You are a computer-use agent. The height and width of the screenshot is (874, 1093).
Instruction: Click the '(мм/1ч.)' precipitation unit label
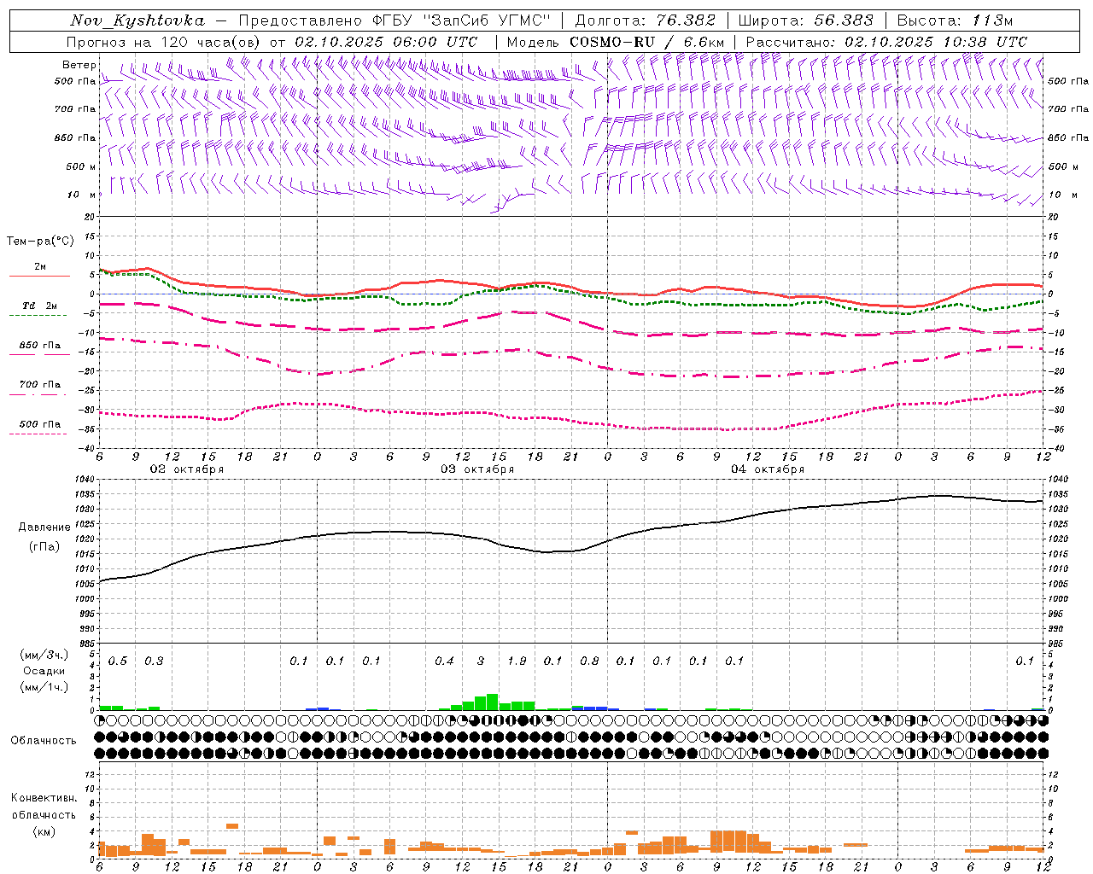[x=44, y=687]
